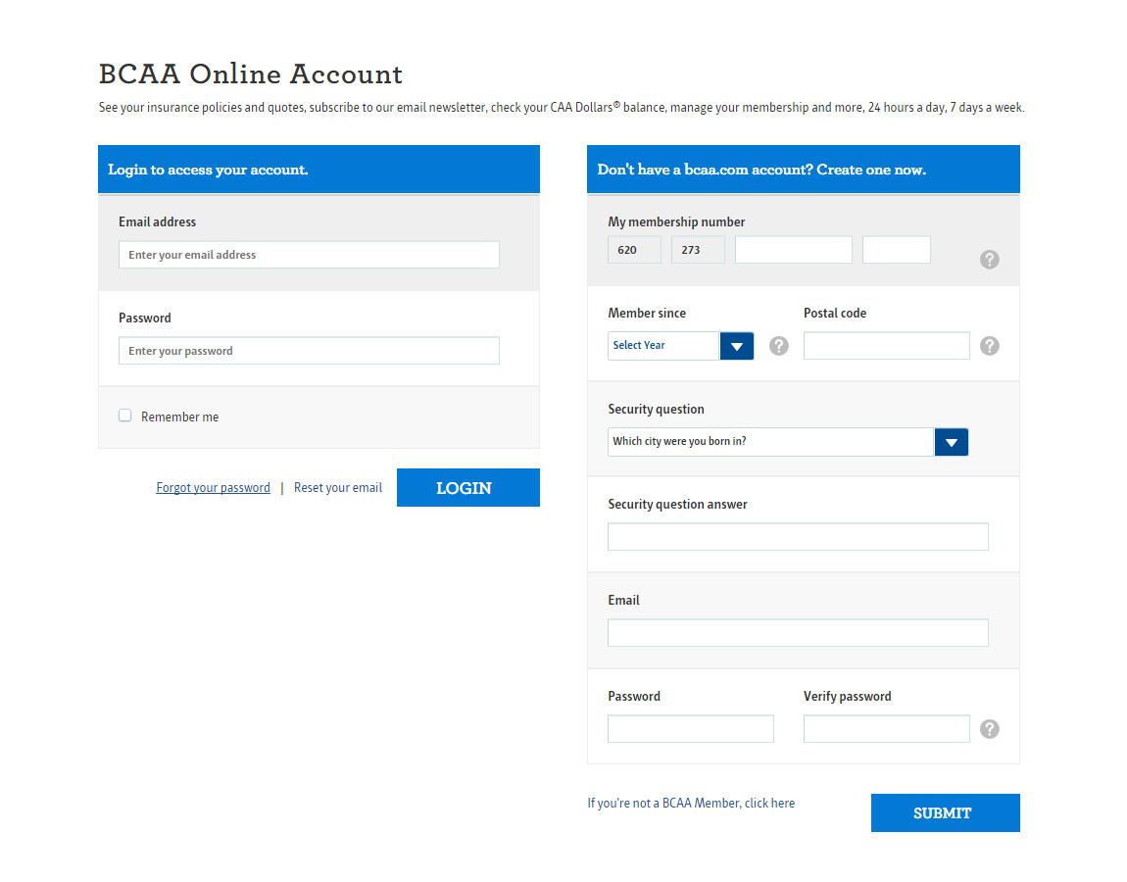Open the Forgot your password link
The width and height of the screenshot is (1127, 882).
(x=213, y=488)
